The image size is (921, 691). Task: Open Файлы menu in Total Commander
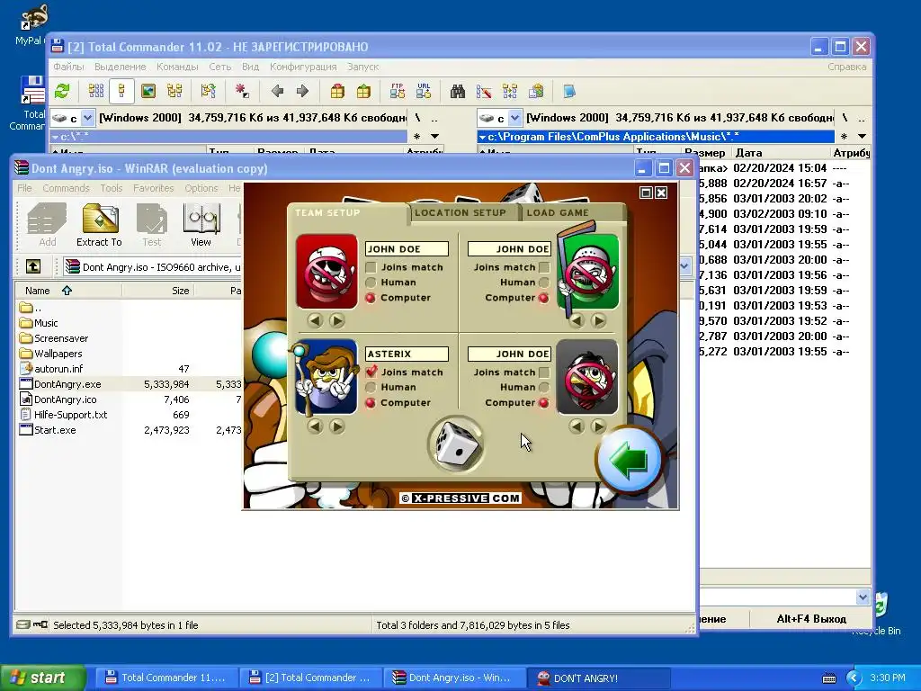[68, 67]
